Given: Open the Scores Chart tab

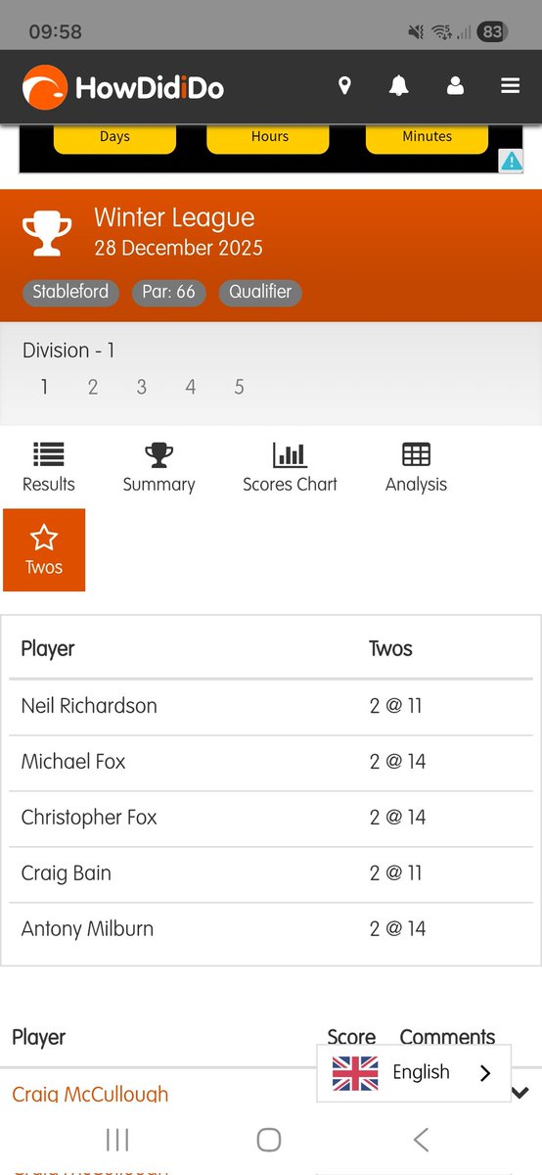Looking at the screenshot, I should pyautogui.click(x=290, y=467).
